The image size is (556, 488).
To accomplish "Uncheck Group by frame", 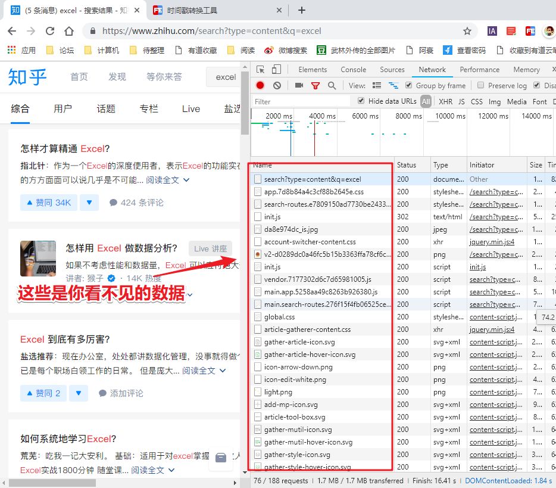I will [408, 85].
